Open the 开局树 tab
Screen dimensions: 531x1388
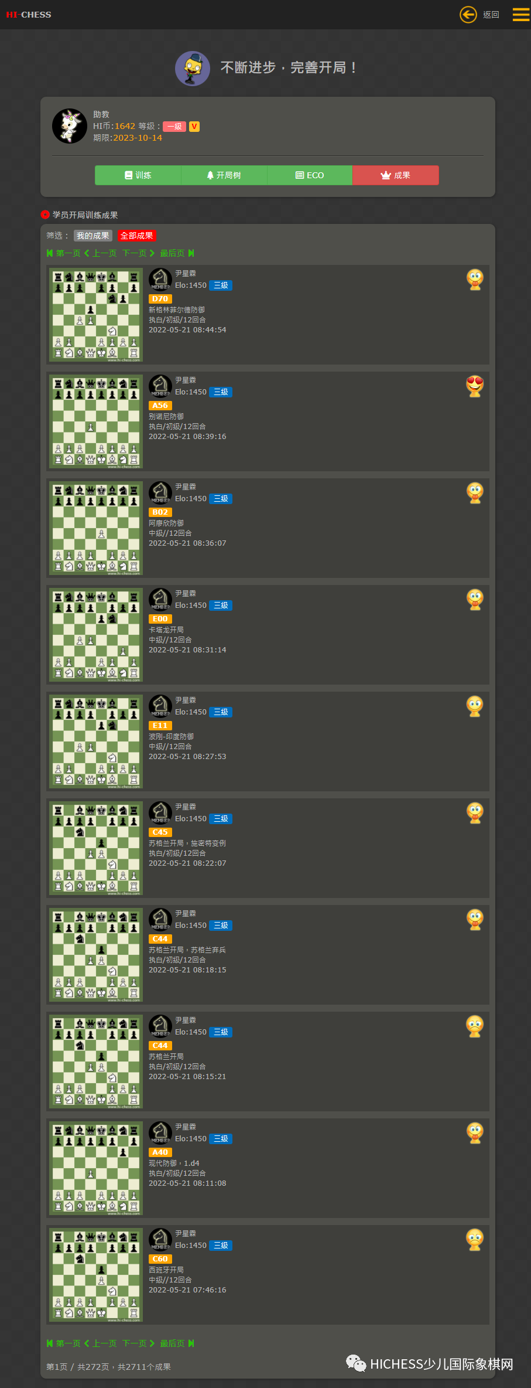click(x=224, y=175)
